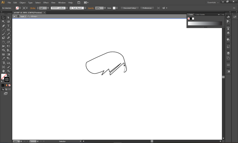Select the Rectangle tool

pos(8,30)
